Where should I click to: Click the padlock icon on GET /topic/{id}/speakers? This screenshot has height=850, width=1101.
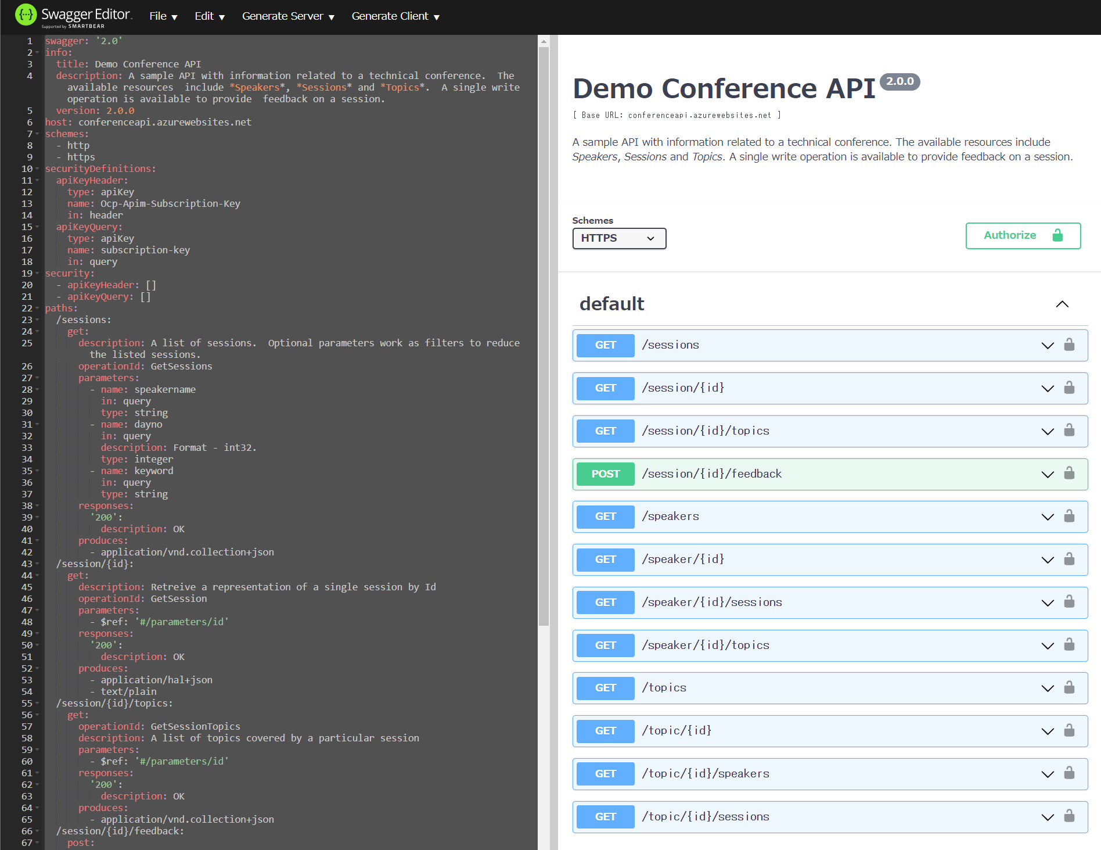click(1069, 773)
